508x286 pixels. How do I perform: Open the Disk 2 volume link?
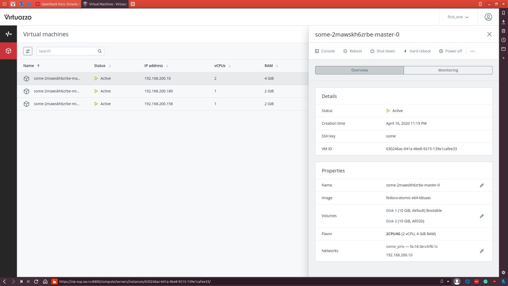(x=391, y=221)
